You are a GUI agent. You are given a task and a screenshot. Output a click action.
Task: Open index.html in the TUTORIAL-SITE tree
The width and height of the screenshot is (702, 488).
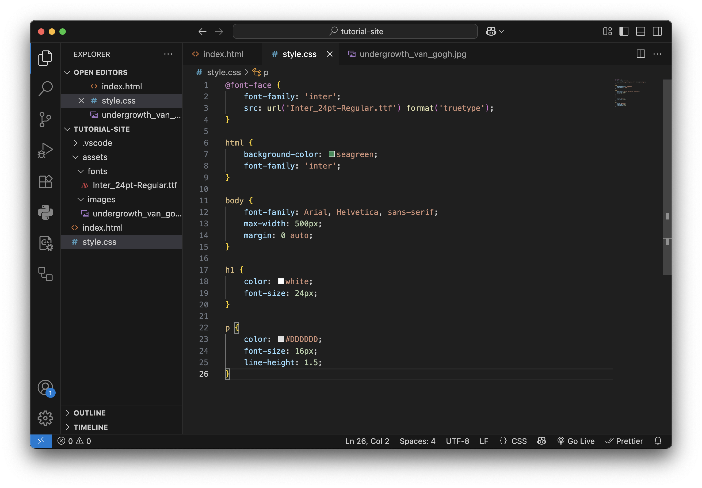(x=121, y=228)
